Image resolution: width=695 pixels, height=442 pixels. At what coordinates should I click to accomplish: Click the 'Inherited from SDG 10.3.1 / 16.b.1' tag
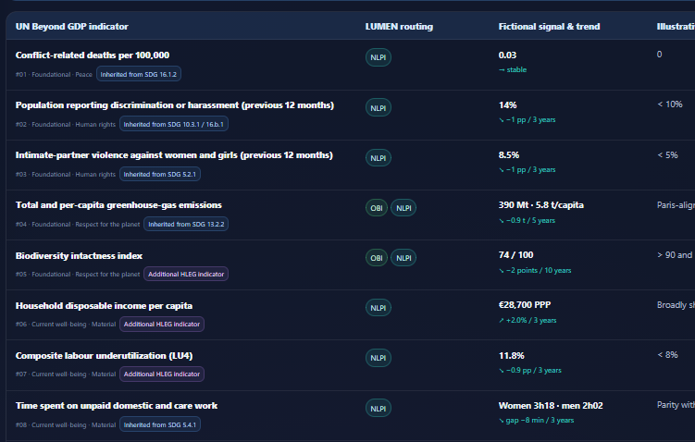[x=174, y=124]
